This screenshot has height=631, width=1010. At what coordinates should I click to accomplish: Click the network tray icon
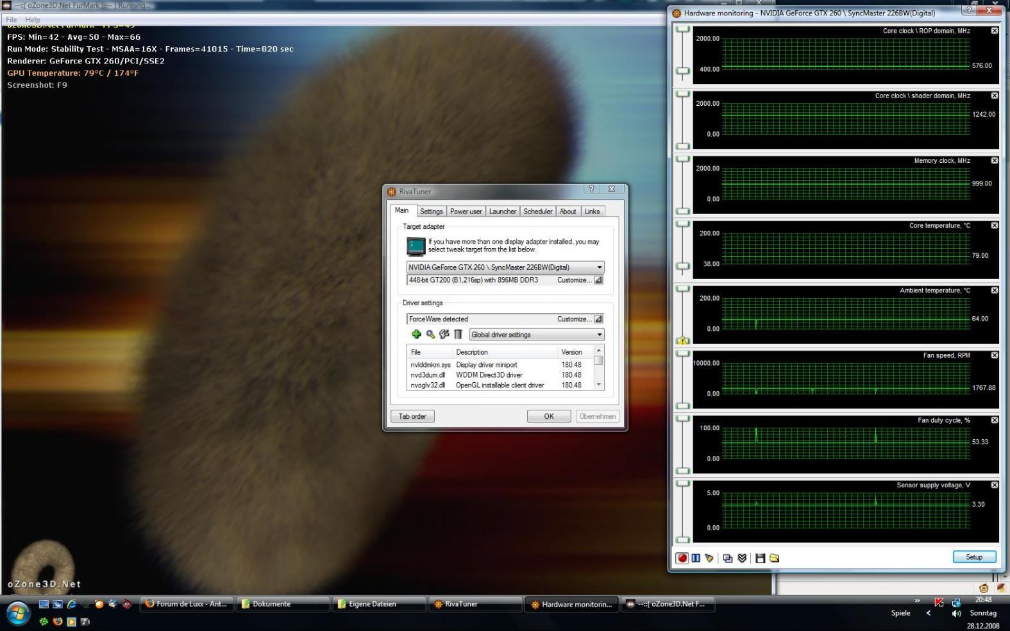coord(956,602)
